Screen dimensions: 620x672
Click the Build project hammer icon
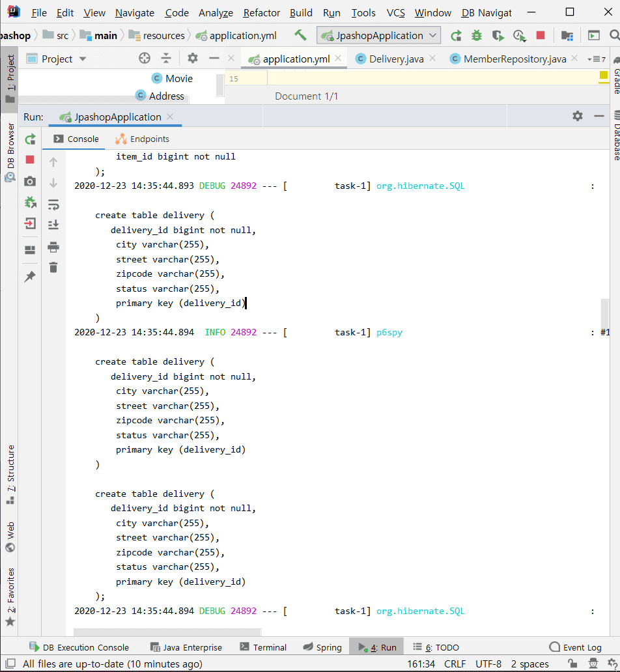click(x=300, y=35)
